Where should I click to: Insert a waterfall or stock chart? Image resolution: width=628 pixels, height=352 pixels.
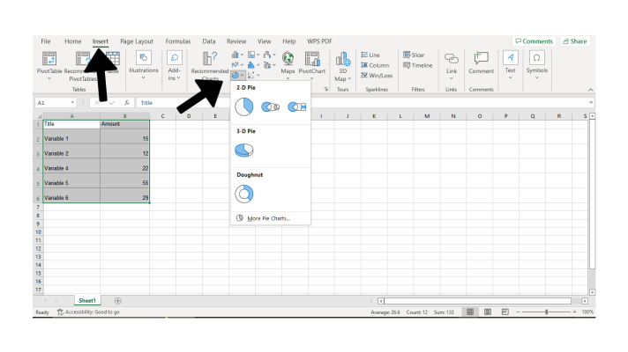click(270, 55)
